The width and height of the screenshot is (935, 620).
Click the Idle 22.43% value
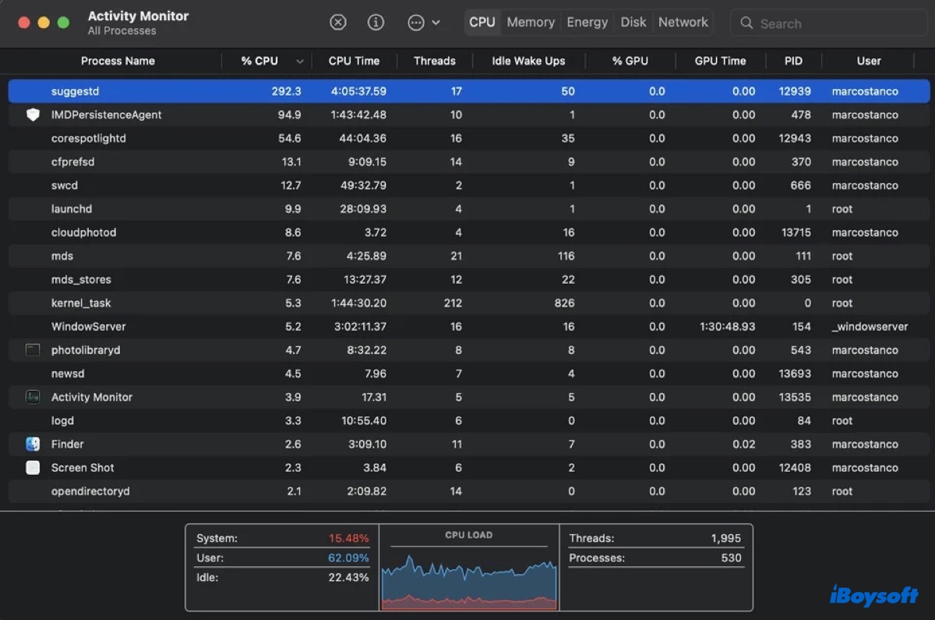[x=348, y=577]
